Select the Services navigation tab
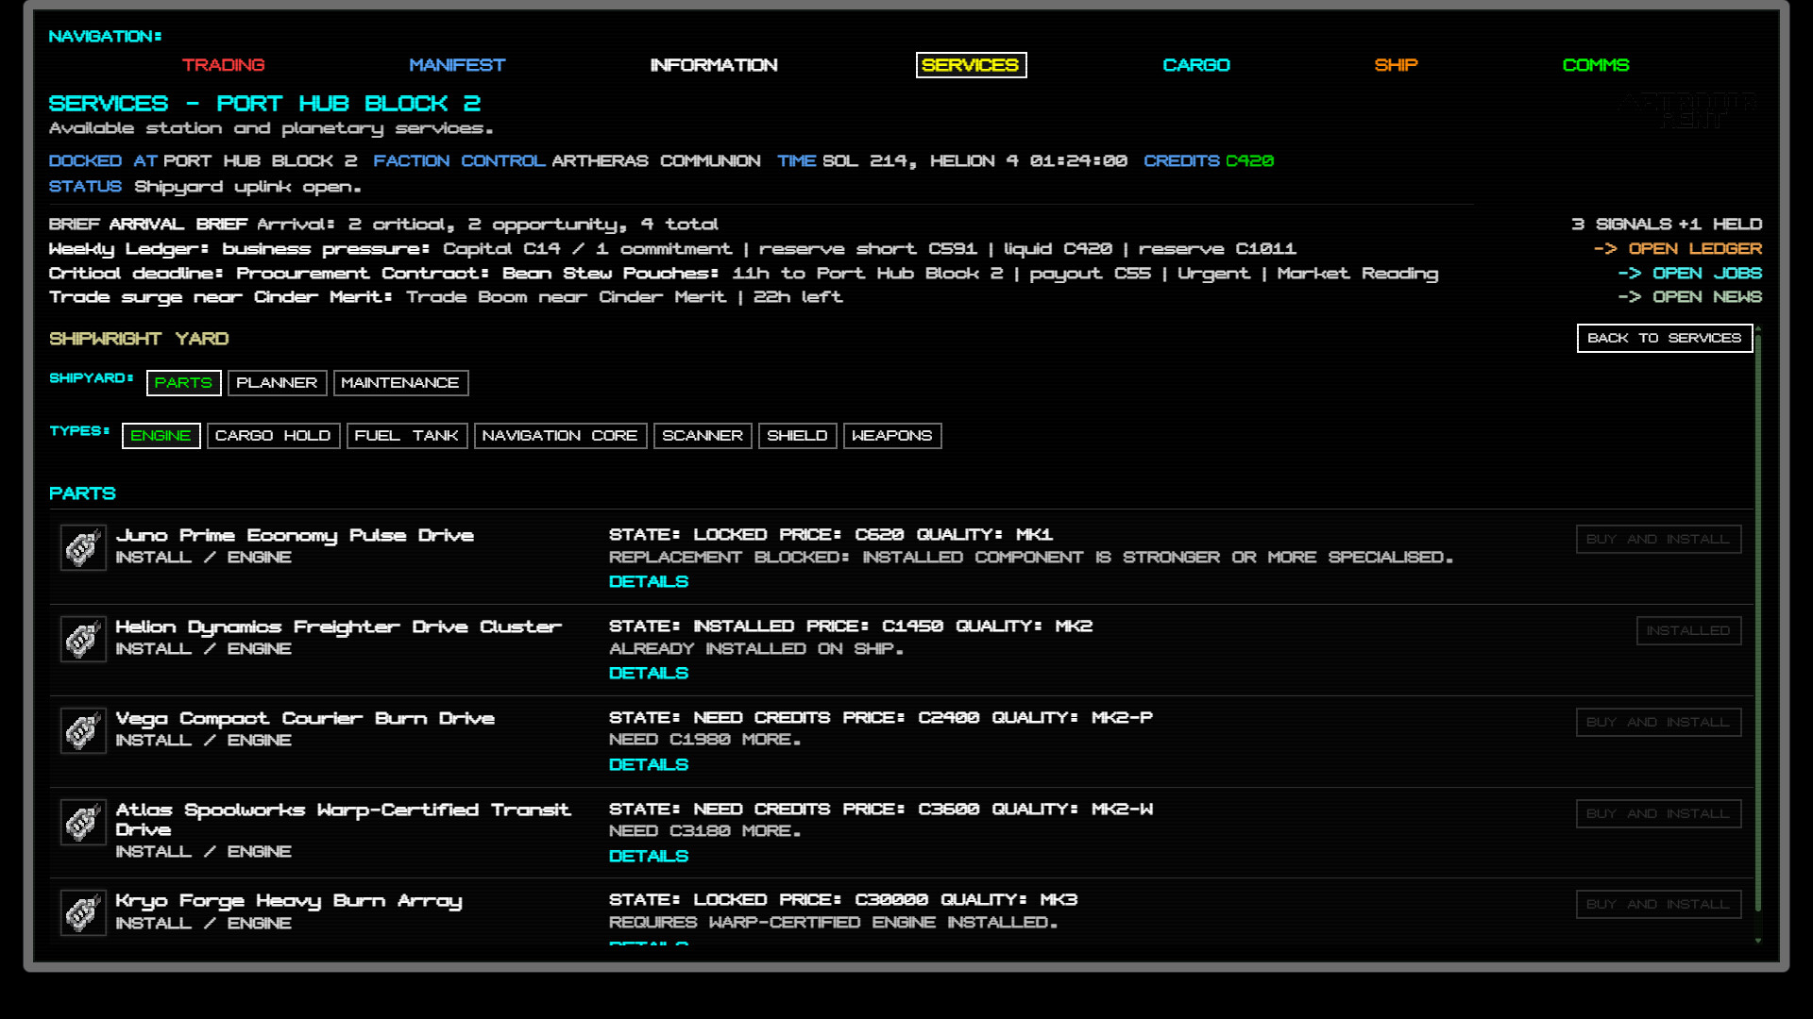This screenshot has width=1813, height=1019. [x=971, y=65]
